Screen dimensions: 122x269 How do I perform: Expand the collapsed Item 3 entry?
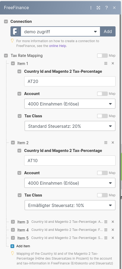(13, 222)
